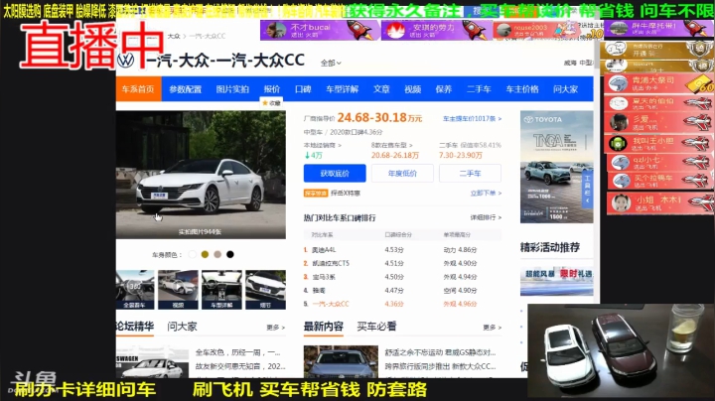Click the 一汽-大众CC ranking row
Screen dimensions: 715x401
click(402, 304)
